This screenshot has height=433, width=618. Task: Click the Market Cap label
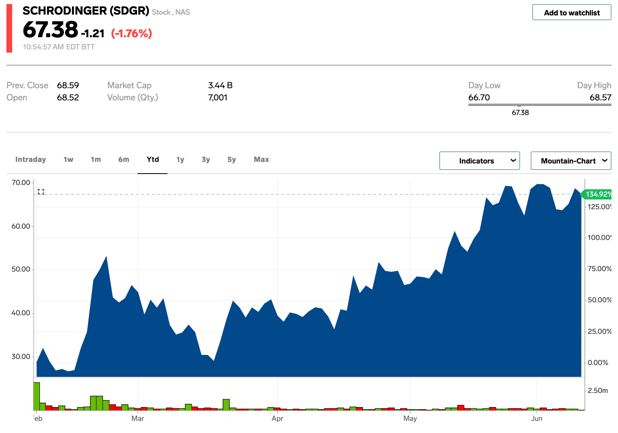[x=129, y=85]
